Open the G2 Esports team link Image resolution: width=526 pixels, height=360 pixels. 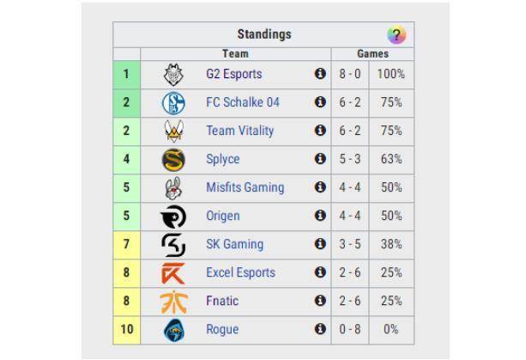tap(234, 75)
